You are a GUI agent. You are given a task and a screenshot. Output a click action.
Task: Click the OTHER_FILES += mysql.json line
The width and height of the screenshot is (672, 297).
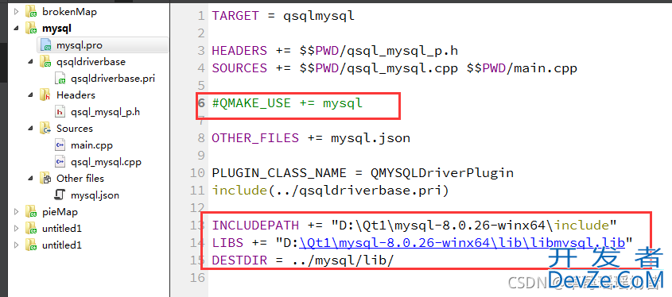(x=311, y=138)
